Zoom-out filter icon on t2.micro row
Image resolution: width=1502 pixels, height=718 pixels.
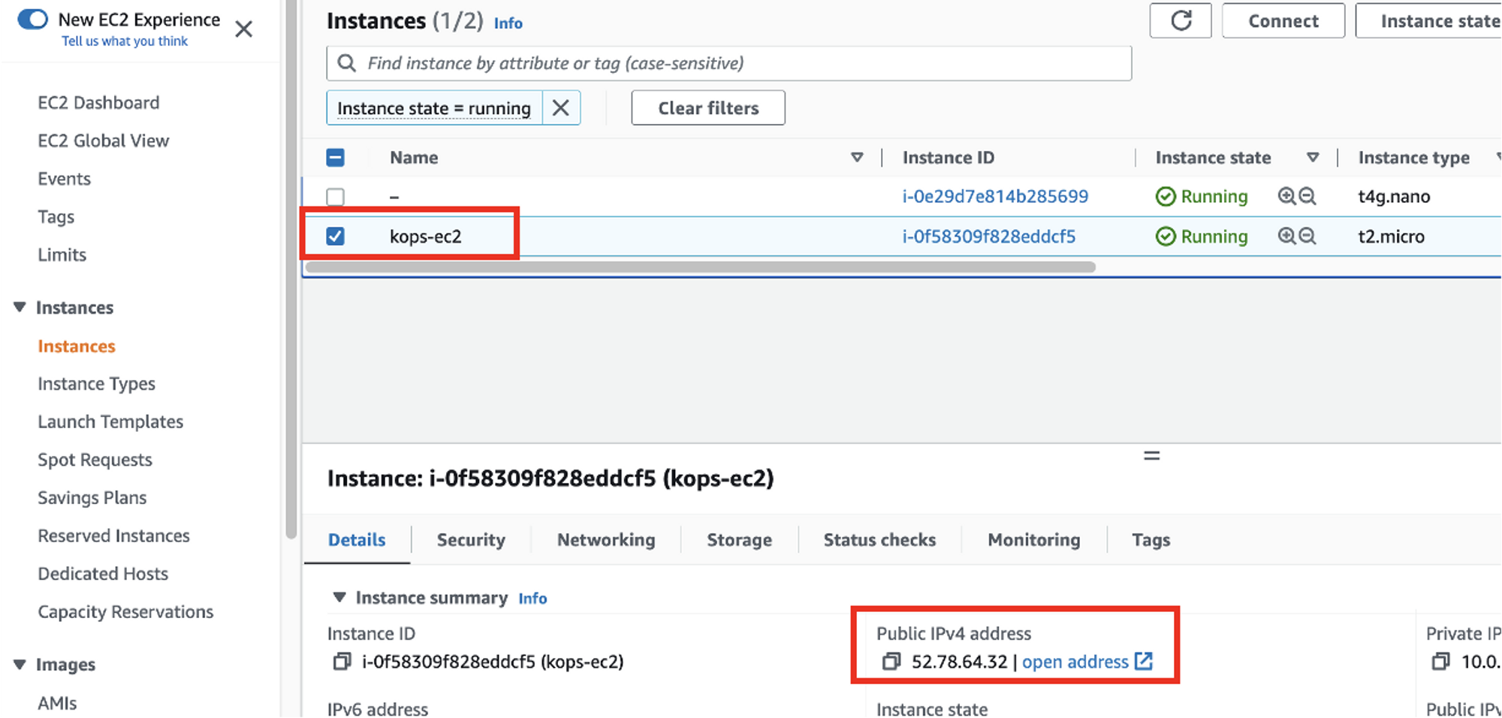click(x=1307, y=237)
